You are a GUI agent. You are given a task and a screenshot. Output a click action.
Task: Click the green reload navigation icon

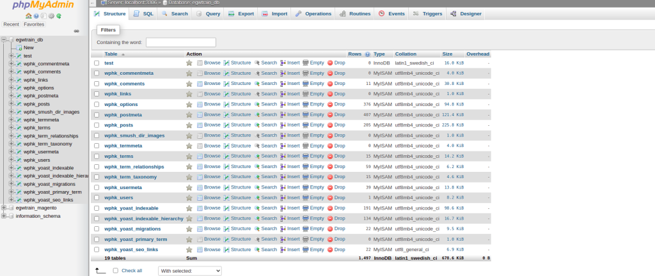[x=59, y=16]
